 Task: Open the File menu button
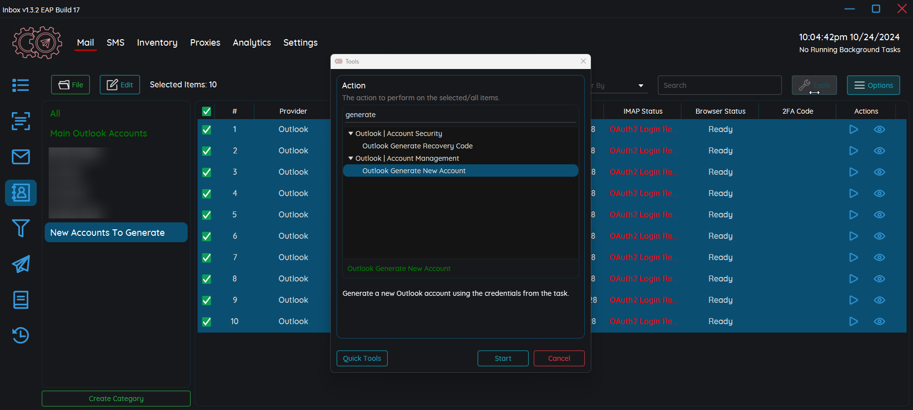point(70,85)
